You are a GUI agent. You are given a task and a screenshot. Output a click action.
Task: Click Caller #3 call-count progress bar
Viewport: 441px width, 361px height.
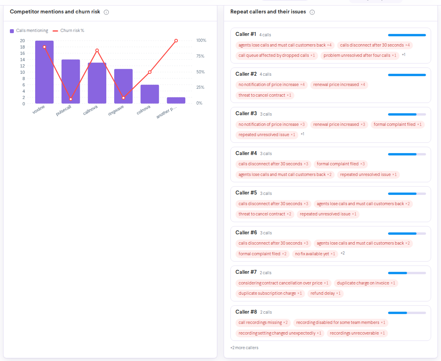pyautogui.click(x=407, y=114)
